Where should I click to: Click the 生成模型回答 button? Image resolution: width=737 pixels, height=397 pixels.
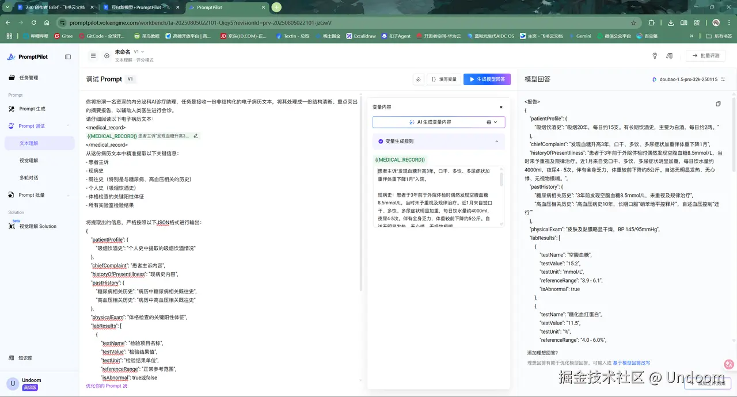point(487,79)
